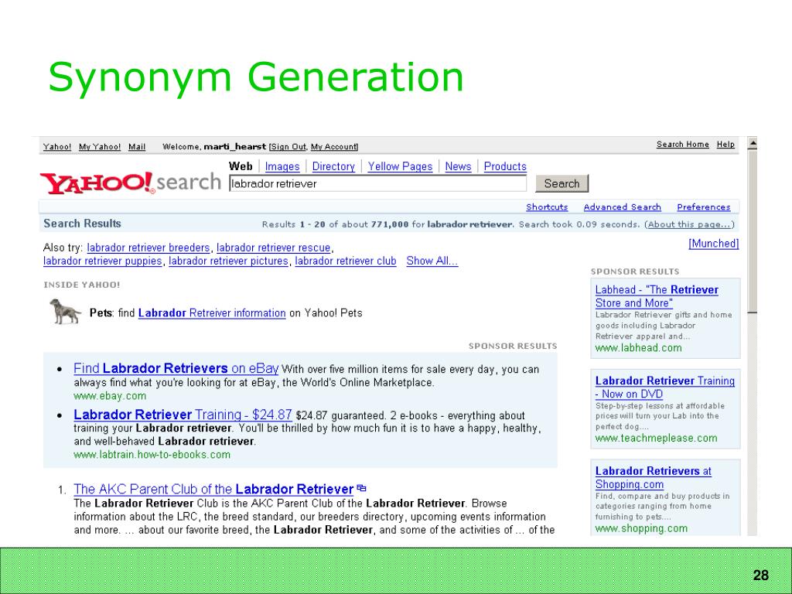Switch to the News tab
The width and height of the screenshot is (792, 594).
(x=458, y=167)
